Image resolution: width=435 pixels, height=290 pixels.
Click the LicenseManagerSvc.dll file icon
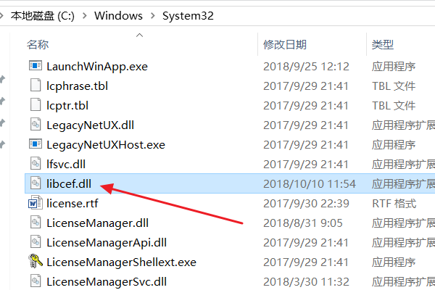(36, 281)
